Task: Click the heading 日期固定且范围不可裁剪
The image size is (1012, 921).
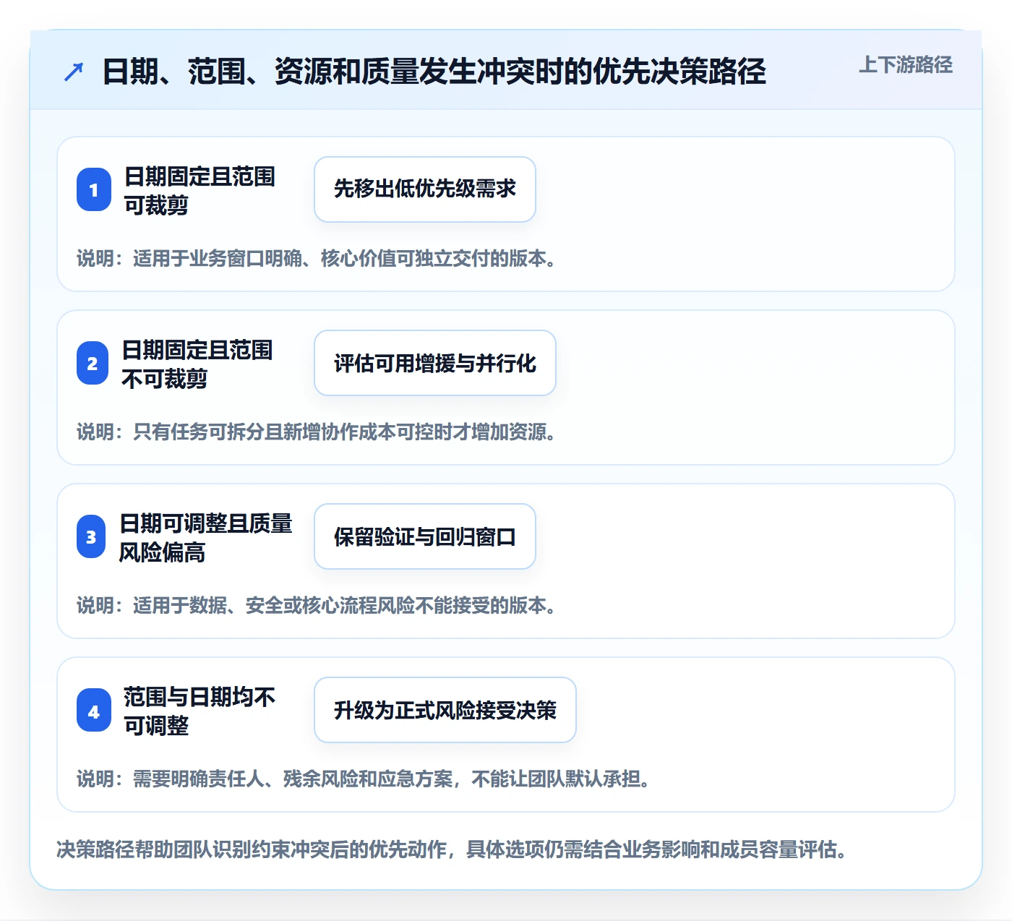Action: coord(197,364)
